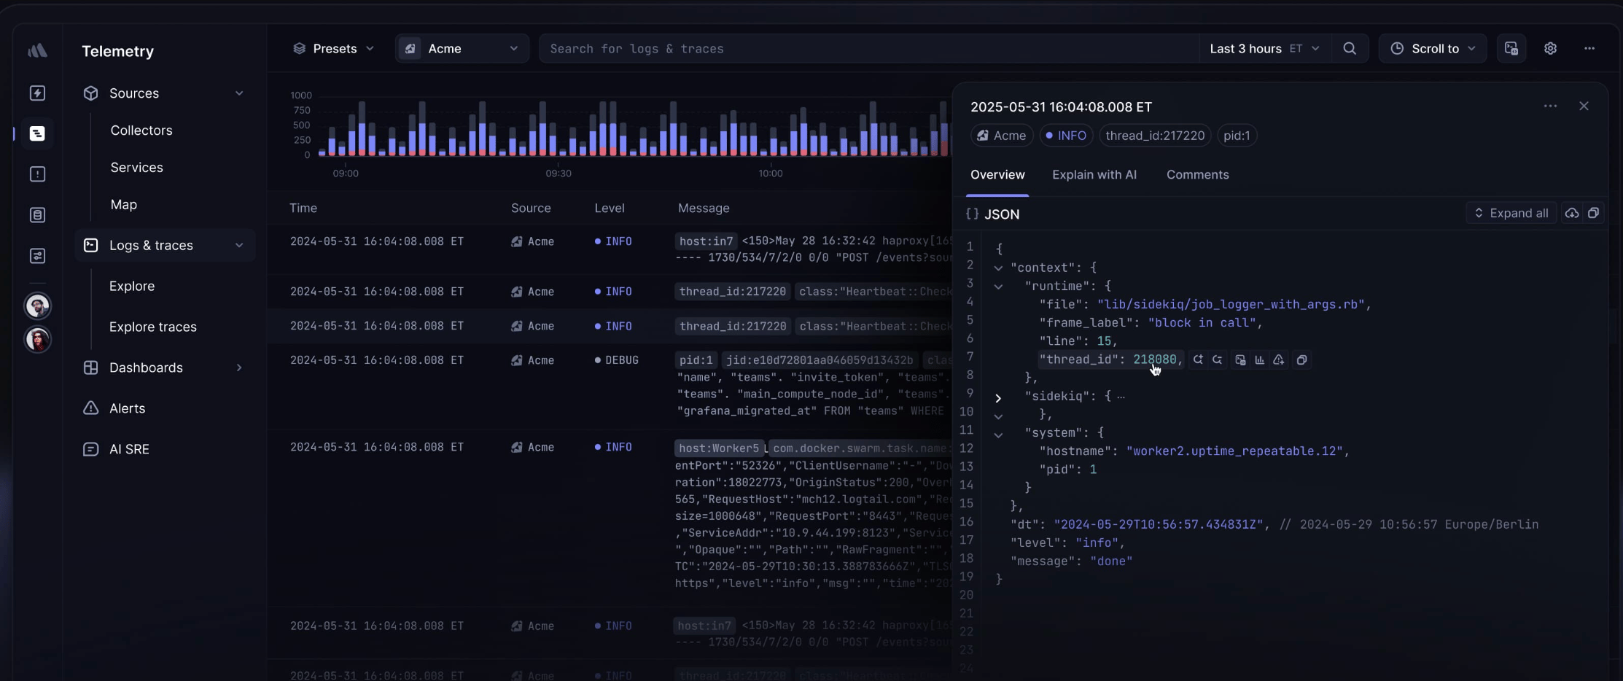This screenshot has width=1623, height=681.
Task: Click include-filter icon next to thread_id value
Action: click(1198, 360)
